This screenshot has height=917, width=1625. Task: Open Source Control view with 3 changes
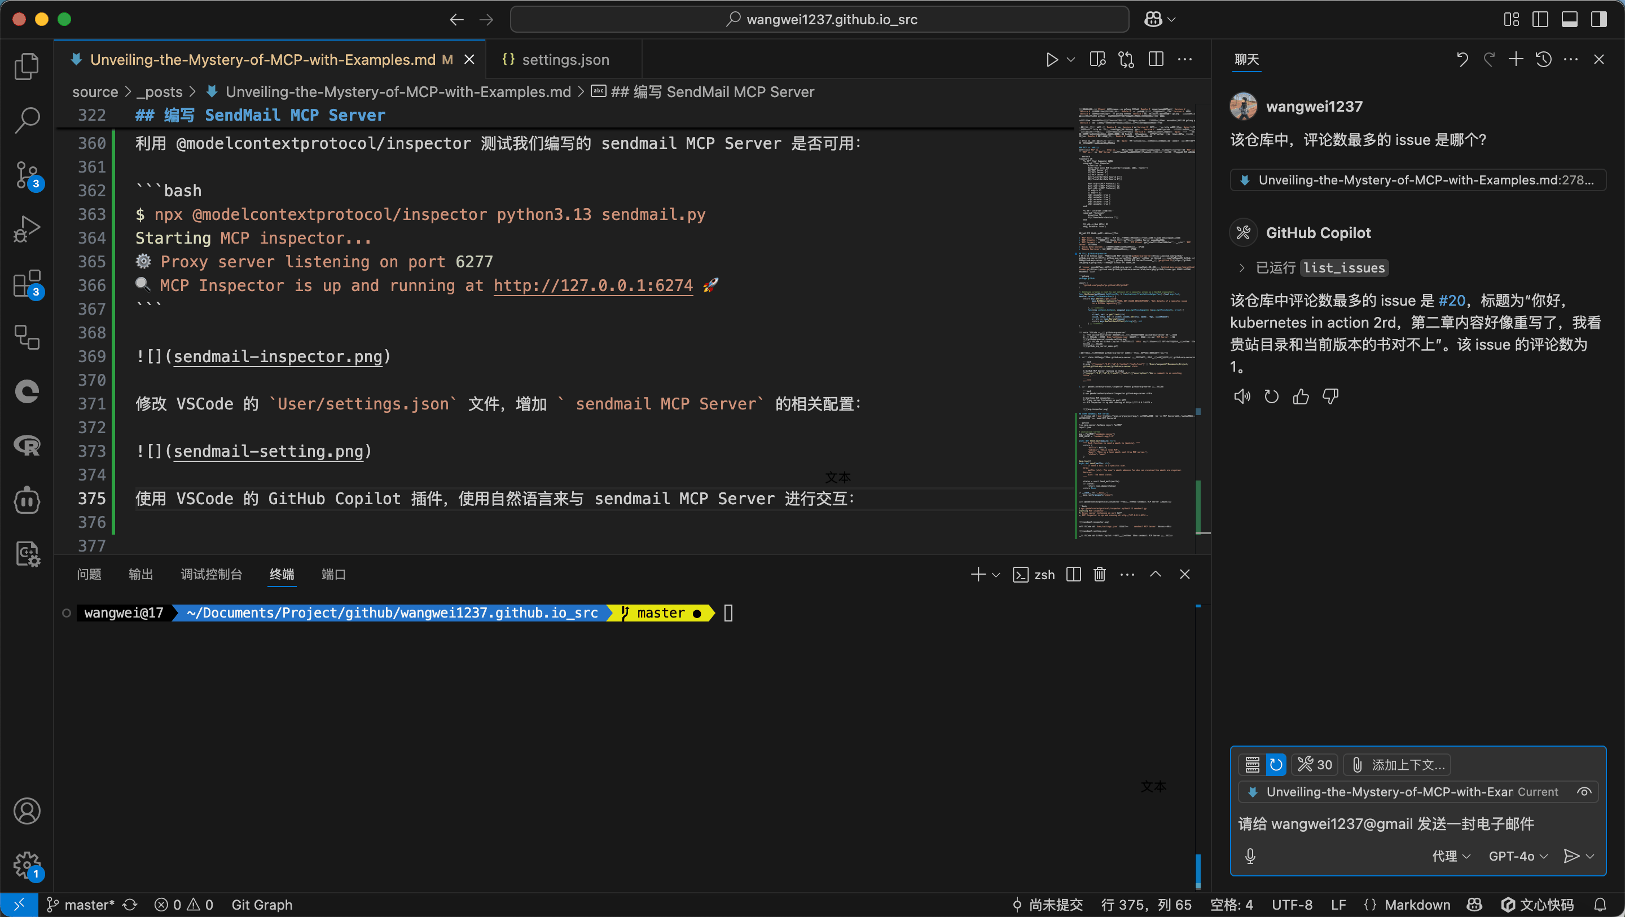(x=27, y=175)
